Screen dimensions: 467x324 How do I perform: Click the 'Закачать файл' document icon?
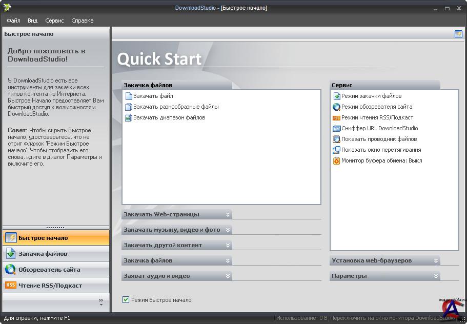pyautogui.click(x=129, y=96)
